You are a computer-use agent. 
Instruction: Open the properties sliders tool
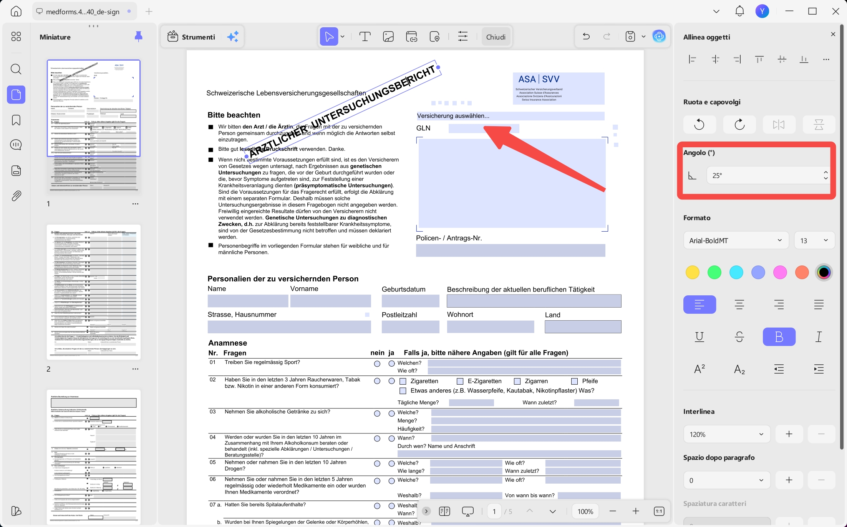pos(463,37)
